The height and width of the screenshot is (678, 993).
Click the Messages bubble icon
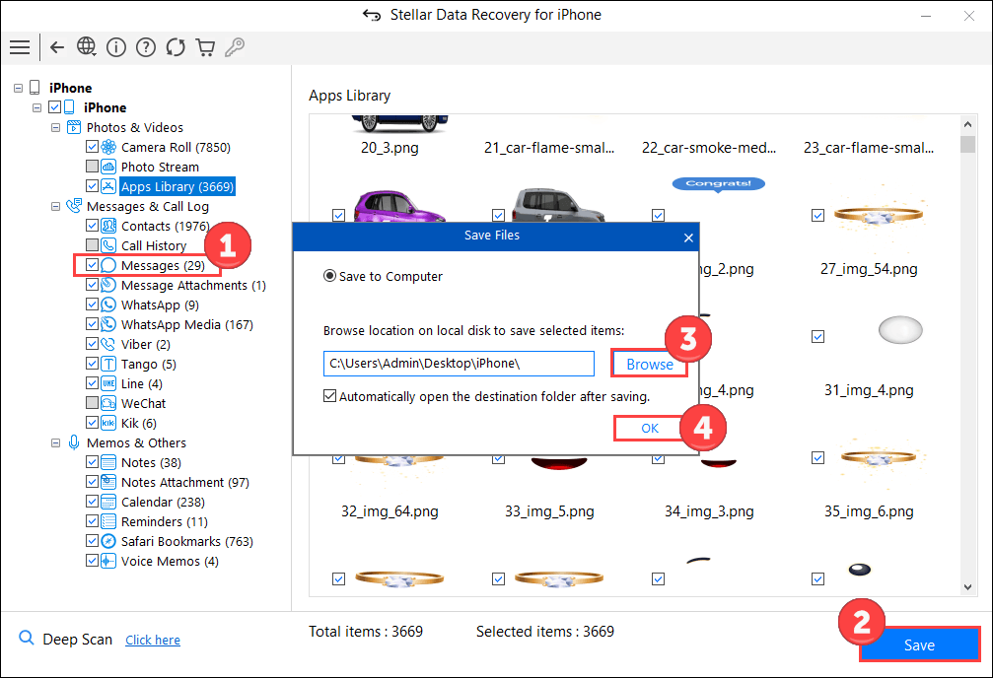pyautogui.click(x=108, y=265)
